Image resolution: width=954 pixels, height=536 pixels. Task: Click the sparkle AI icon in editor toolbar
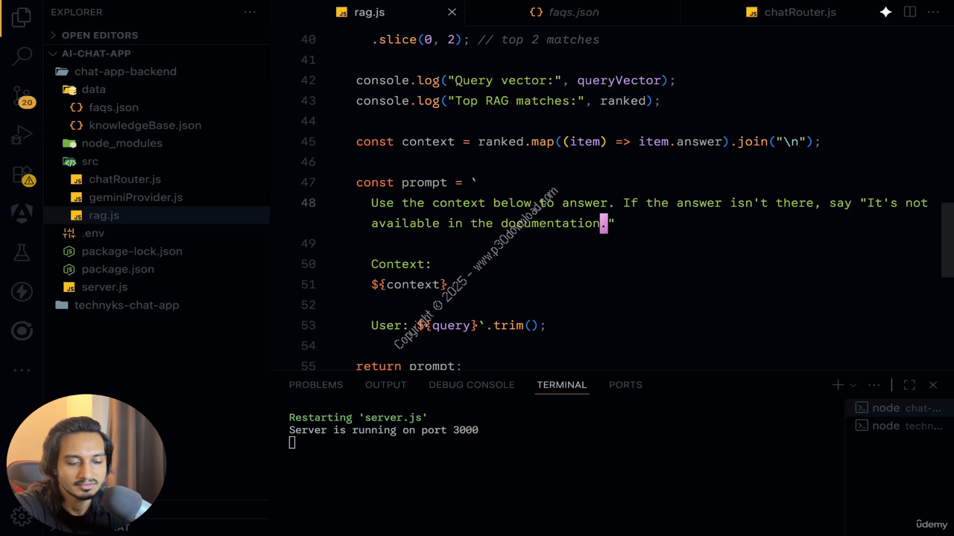pyautogui.click(x=885, y=12)
